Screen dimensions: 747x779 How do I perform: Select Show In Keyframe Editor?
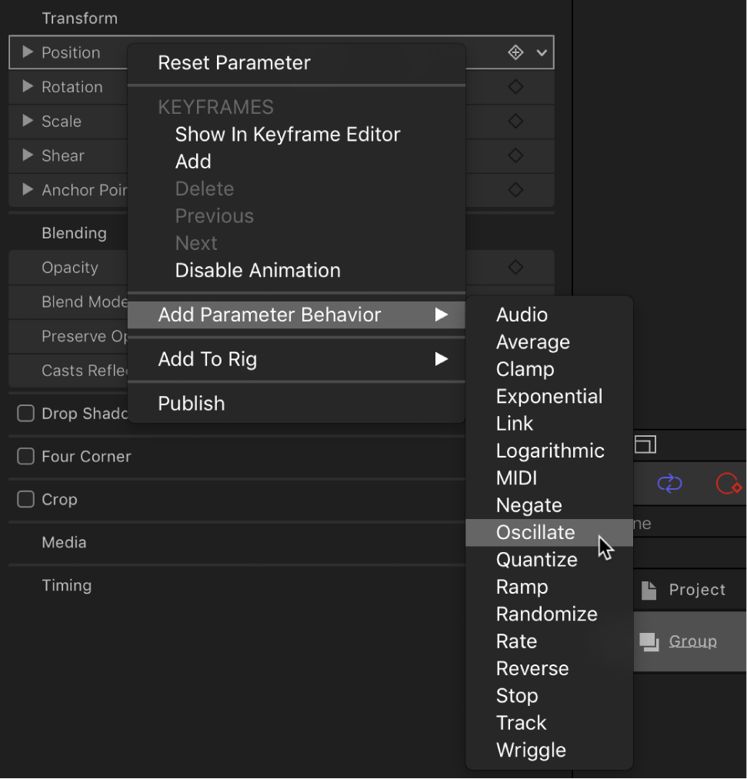(x=287, y=134)
